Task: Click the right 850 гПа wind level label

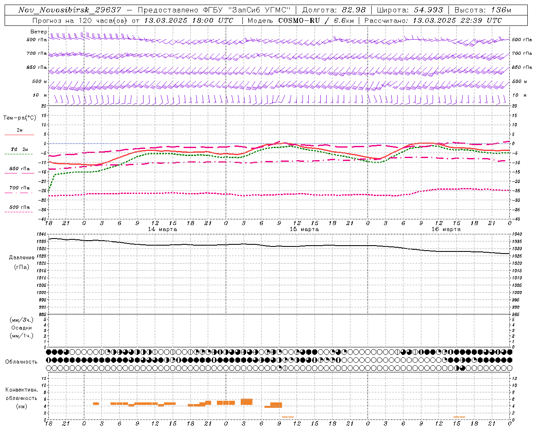Action: (x=522, y=67)
